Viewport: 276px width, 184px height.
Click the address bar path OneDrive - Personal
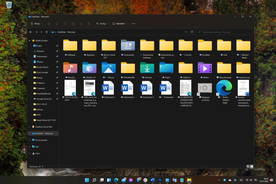66,32
